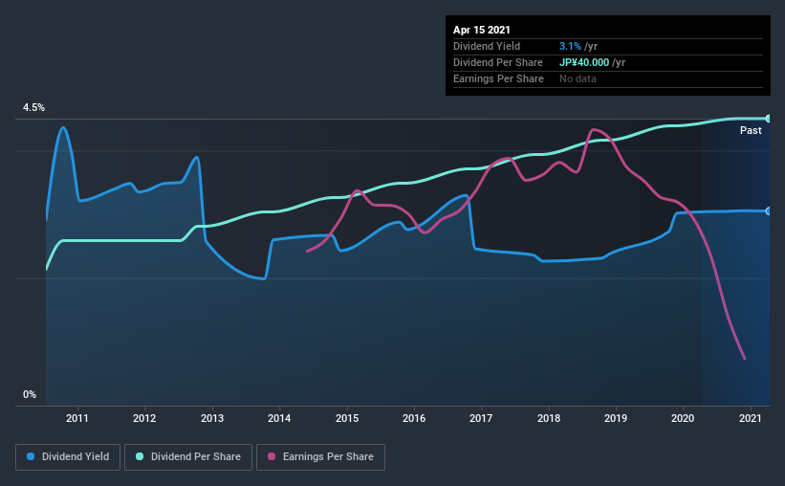Click the 2016 x-axis label
This screenshot has width=785, height=486.
coord(414,418)
